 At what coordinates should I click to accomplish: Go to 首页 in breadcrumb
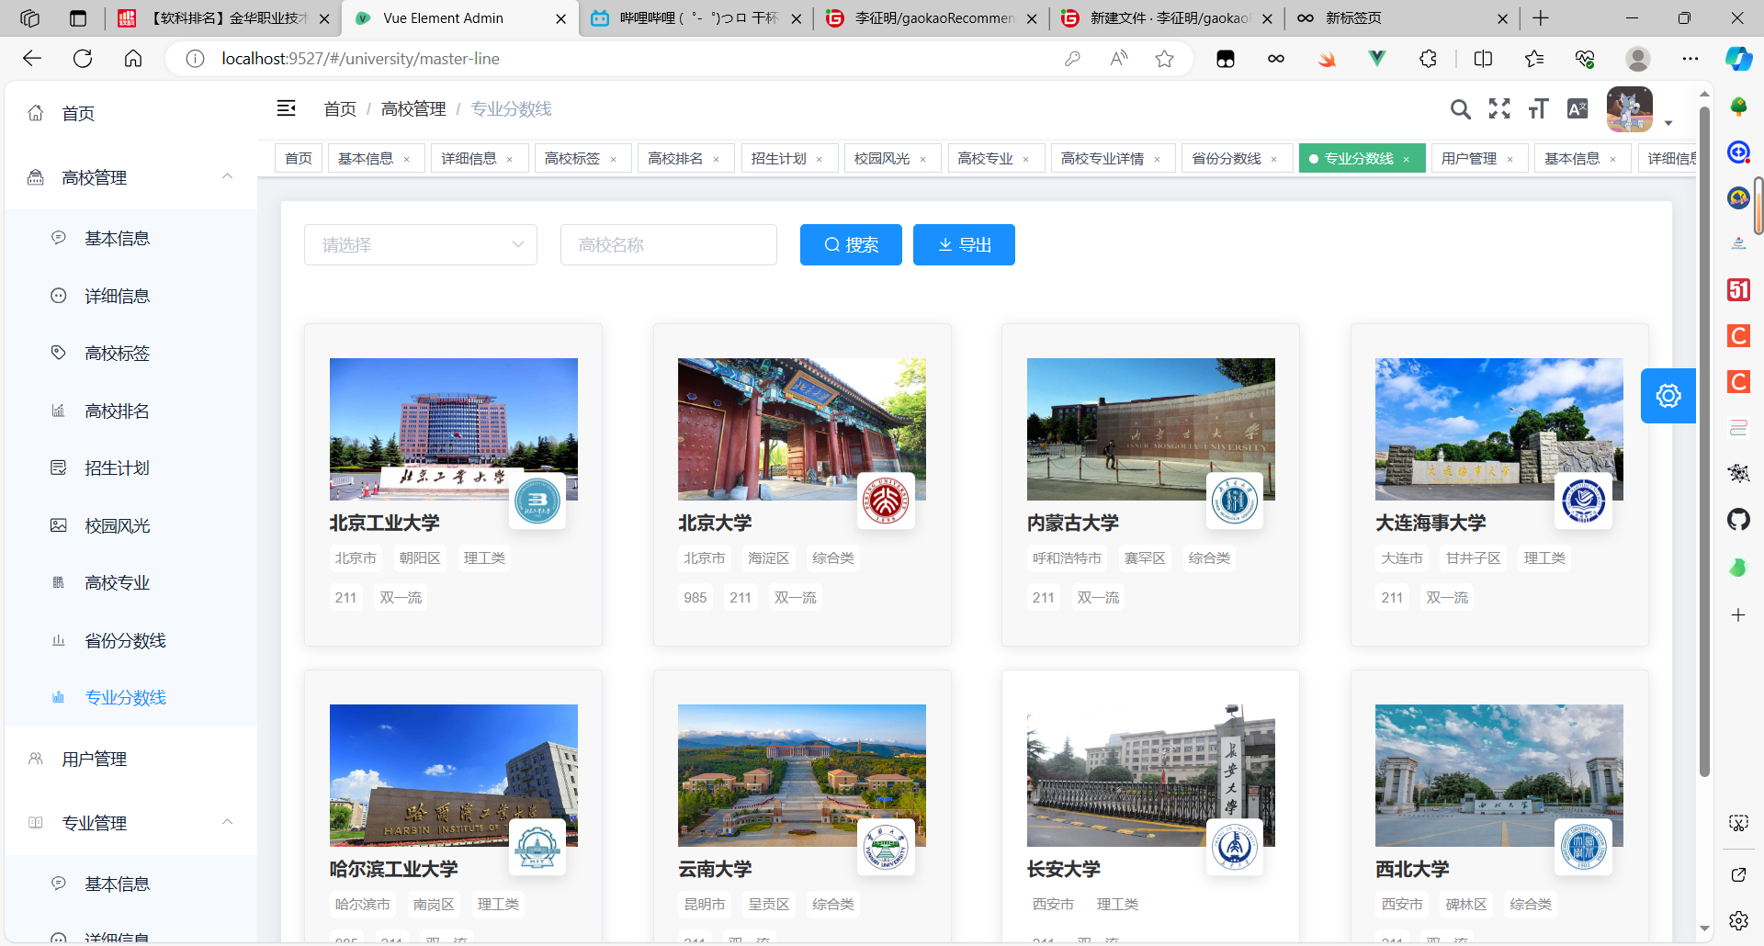[x=340, y=109]
